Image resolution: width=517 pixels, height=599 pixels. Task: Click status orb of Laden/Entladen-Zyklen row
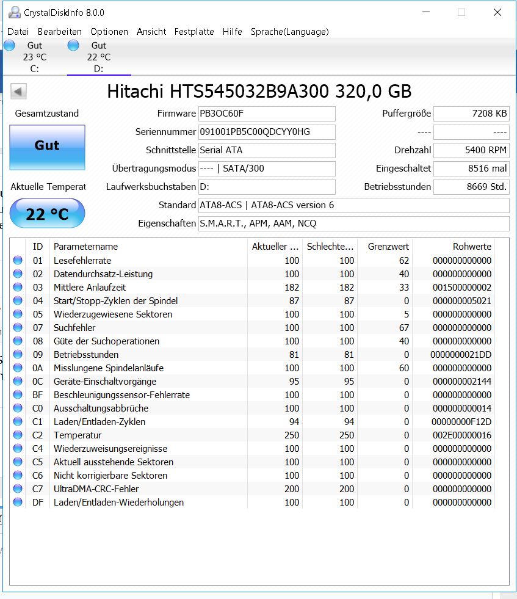[18, 421]
